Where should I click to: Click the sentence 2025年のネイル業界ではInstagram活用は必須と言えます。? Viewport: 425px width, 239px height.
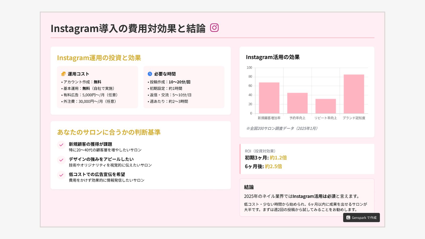(302, 196)
